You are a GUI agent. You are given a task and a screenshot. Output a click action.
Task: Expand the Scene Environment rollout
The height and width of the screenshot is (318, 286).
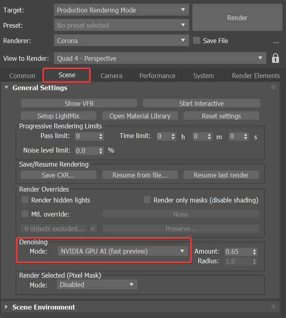tap(44, 307)
